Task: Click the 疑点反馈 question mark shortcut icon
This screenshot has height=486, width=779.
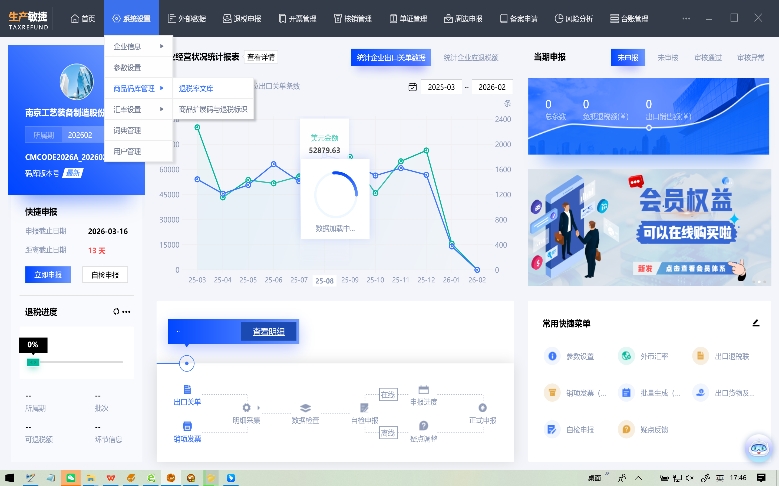Action: 626,429
